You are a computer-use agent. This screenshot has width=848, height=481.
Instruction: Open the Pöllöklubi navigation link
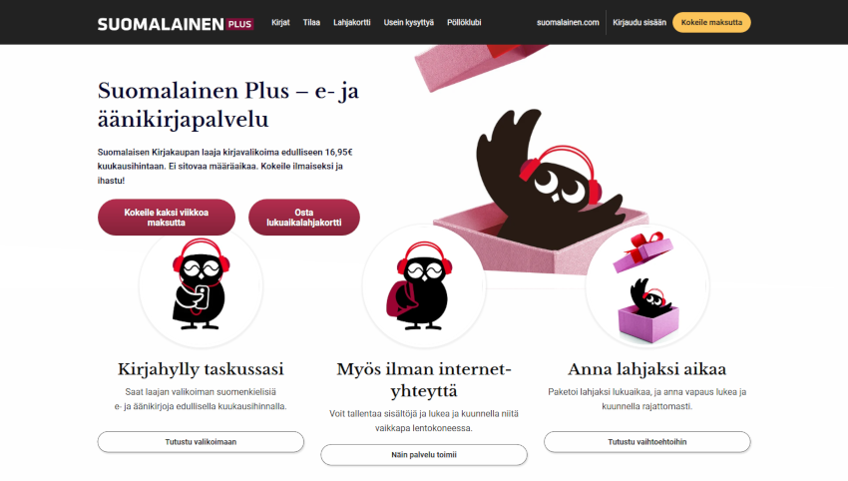(x=464, y=22)
